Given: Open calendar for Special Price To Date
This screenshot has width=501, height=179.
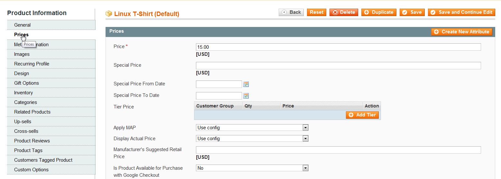Looking at the screenshot, I should point(246,96).
